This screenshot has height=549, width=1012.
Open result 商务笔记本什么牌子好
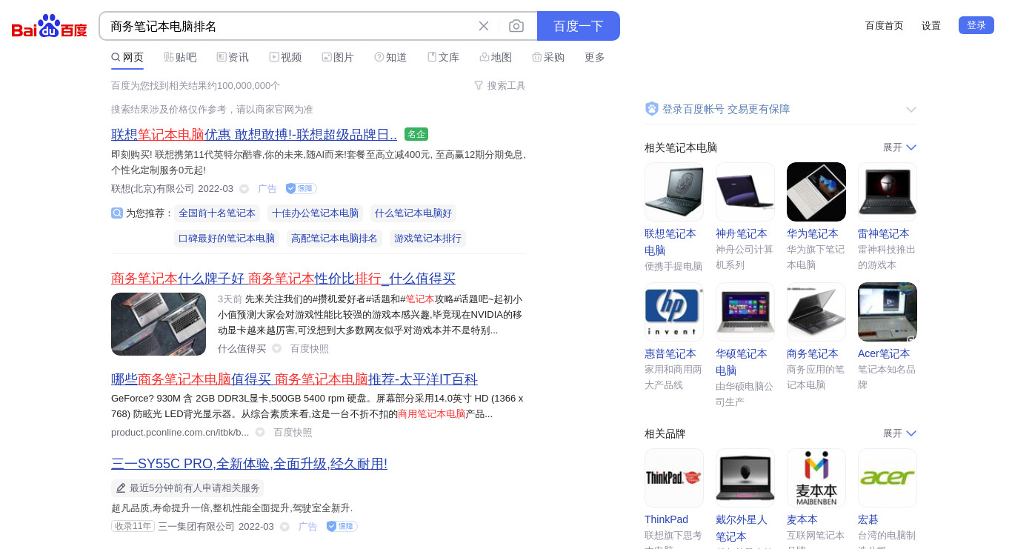coord(283,279)
